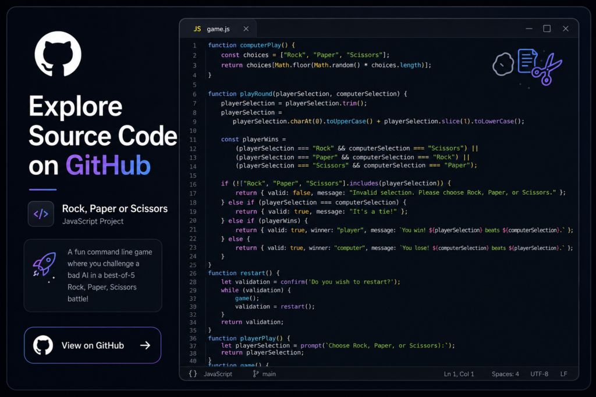596x397 pixels.
Task: Close the code editor window
Action: (566, 28)
